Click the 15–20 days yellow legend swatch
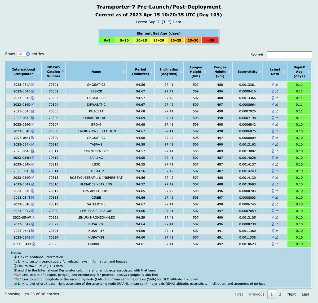The image size is (318, 303). pyautogui.click(x=158, y=41)
